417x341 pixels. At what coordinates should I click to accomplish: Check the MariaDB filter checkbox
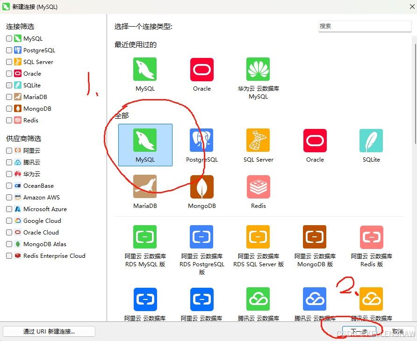(x=9, y=97)
